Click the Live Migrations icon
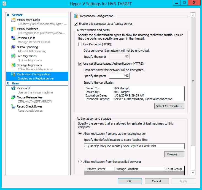The height and width of the screenshot is (190, 202). (x=13, y=56)
